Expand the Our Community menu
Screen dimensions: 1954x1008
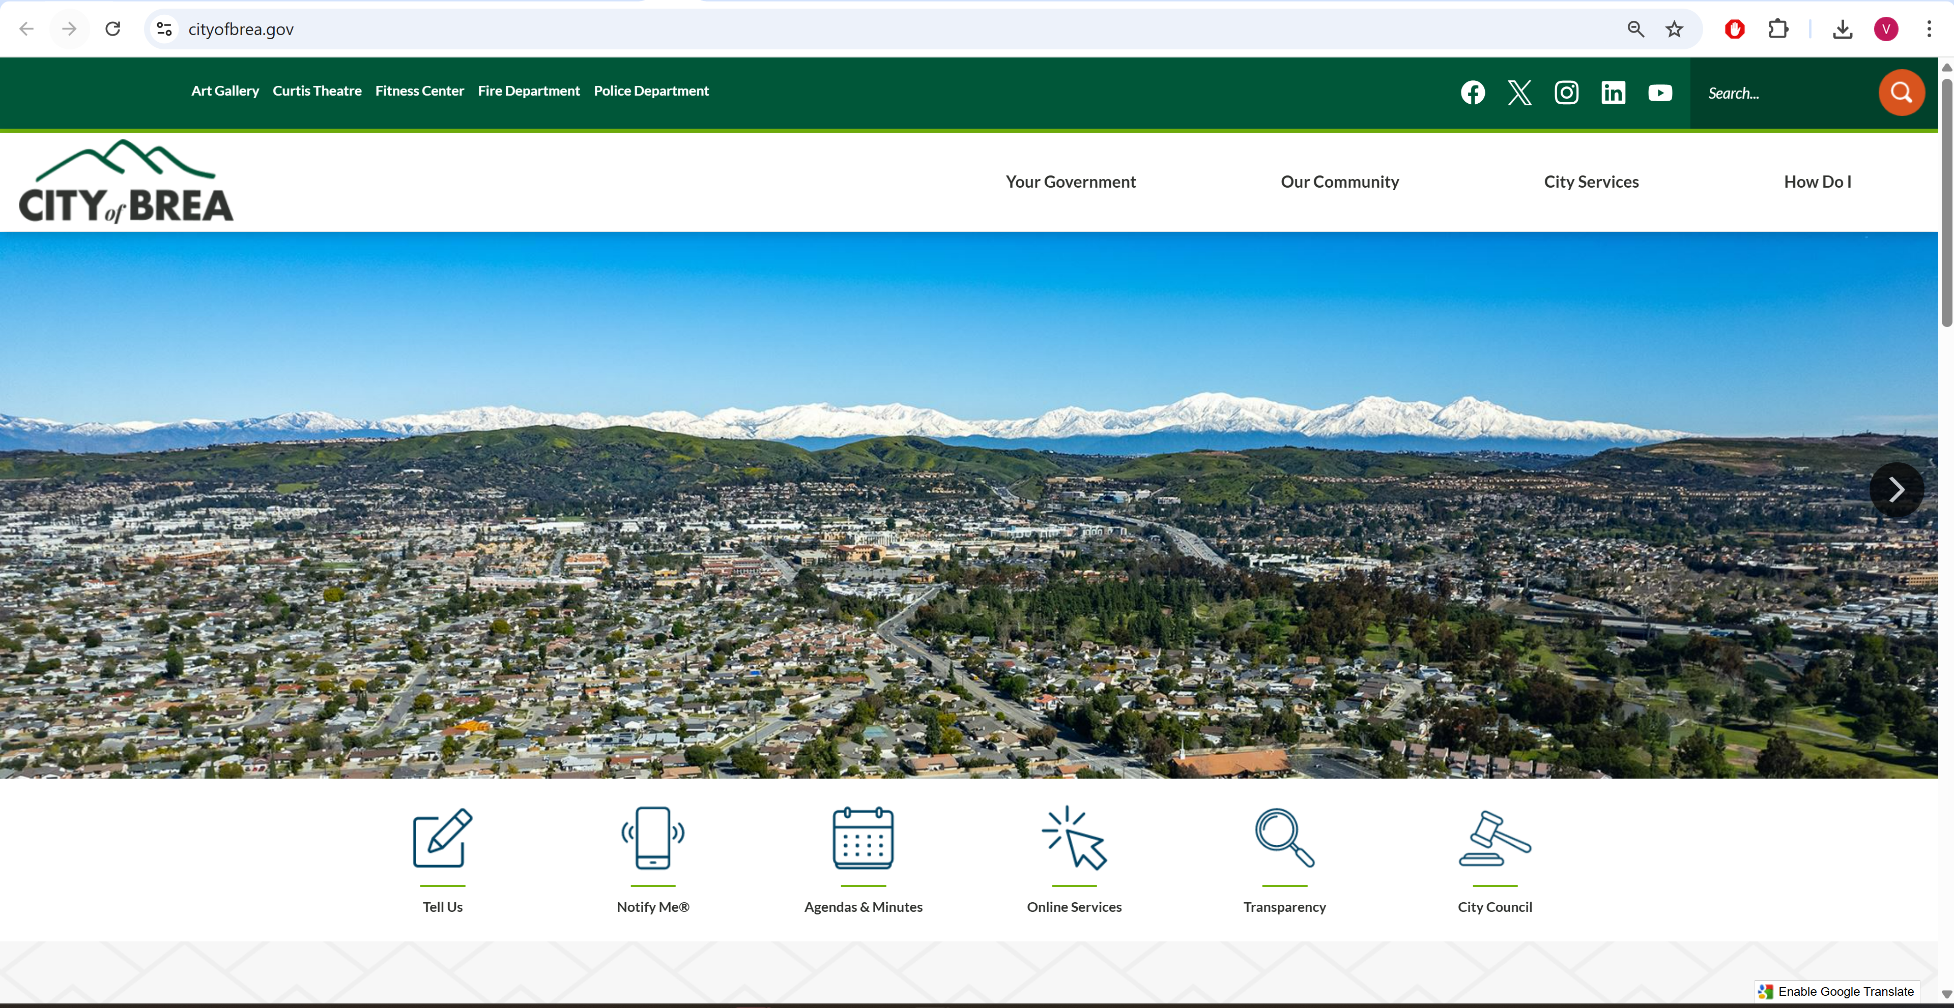point(1339,182)
